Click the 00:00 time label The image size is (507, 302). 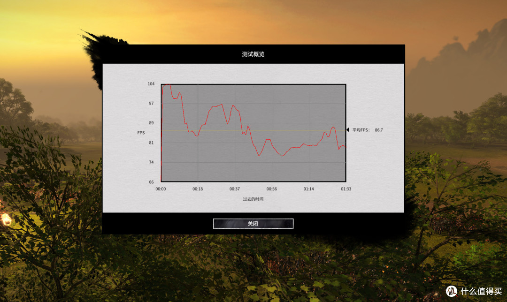(x=161, y=189)
